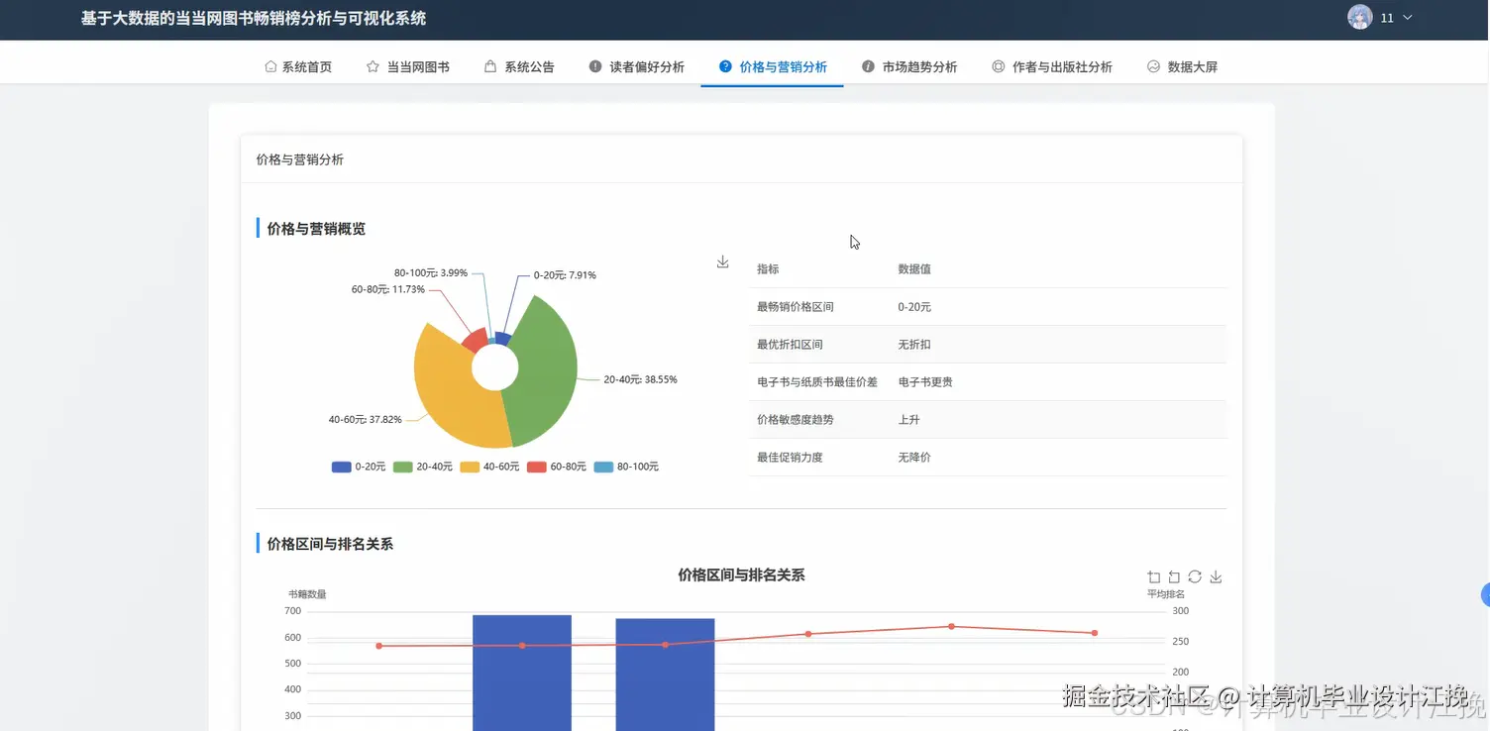Click the user avatar in the header
The image size is (1490, 731).
click(1359, 18)
